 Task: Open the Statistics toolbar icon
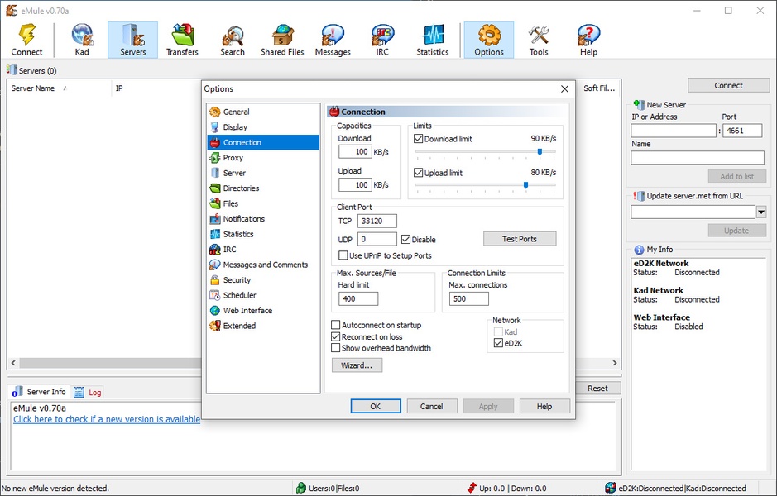(x=432, y=40)
